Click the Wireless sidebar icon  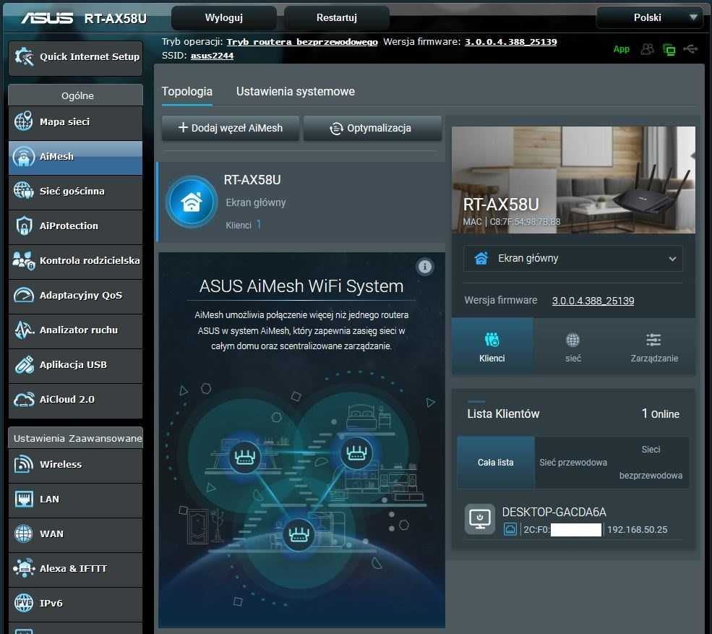(x=24, y=464)
